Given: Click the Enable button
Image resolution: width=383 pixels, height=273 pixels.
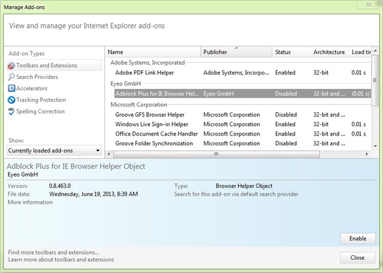Looking at the screenshot, I should point(358,238).
